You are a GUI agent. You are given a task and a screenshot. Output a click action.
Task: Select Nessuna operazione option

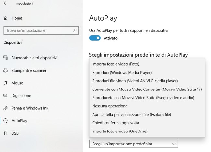(147, 106)
